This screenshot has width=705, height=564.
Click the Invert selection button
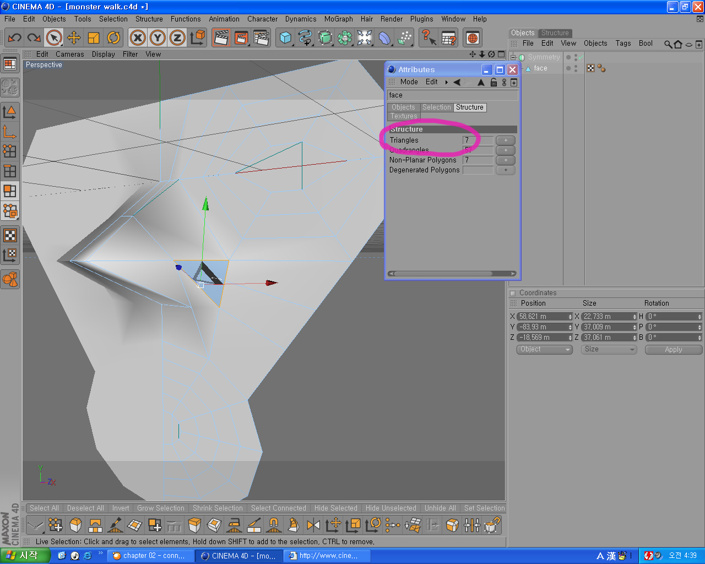pyautogui.click(x=121, y=508)
